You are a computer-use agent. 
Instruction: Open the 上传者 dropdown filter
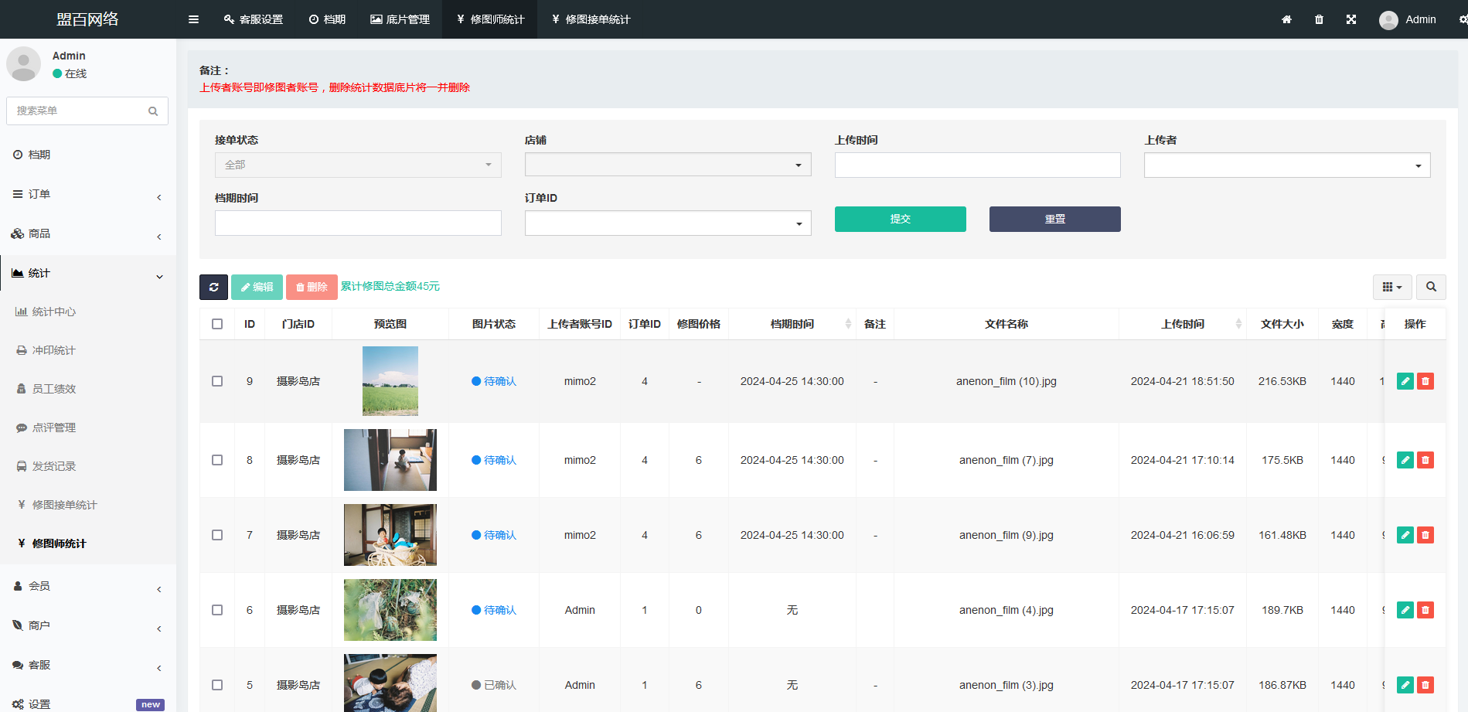[1286, 165]
